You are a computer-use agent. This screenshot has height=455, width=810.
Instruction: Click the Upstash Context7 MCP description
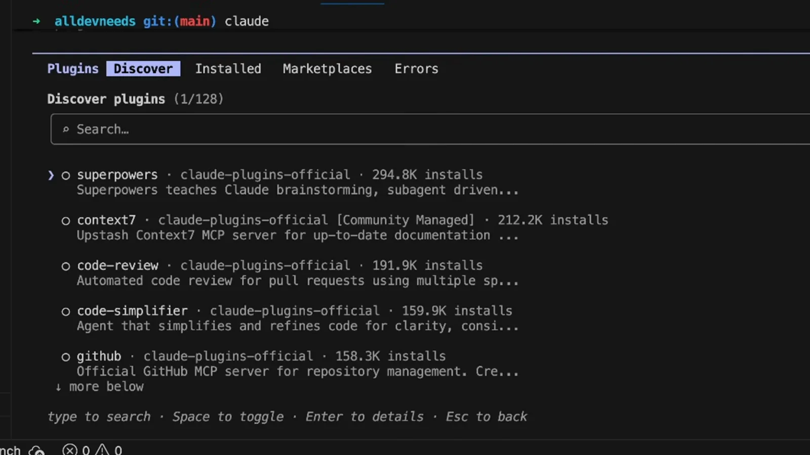tap(298, 236)
